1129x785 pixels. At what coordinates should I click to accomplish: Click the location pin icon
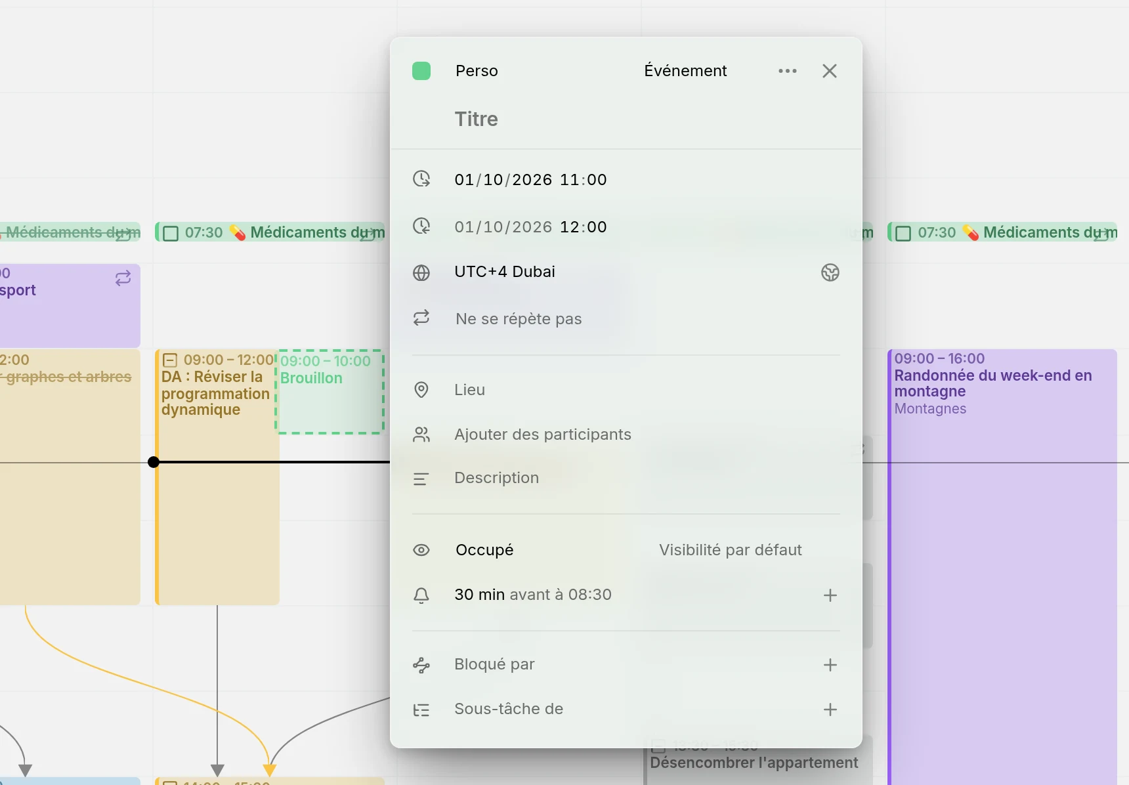tap(421, 390)
